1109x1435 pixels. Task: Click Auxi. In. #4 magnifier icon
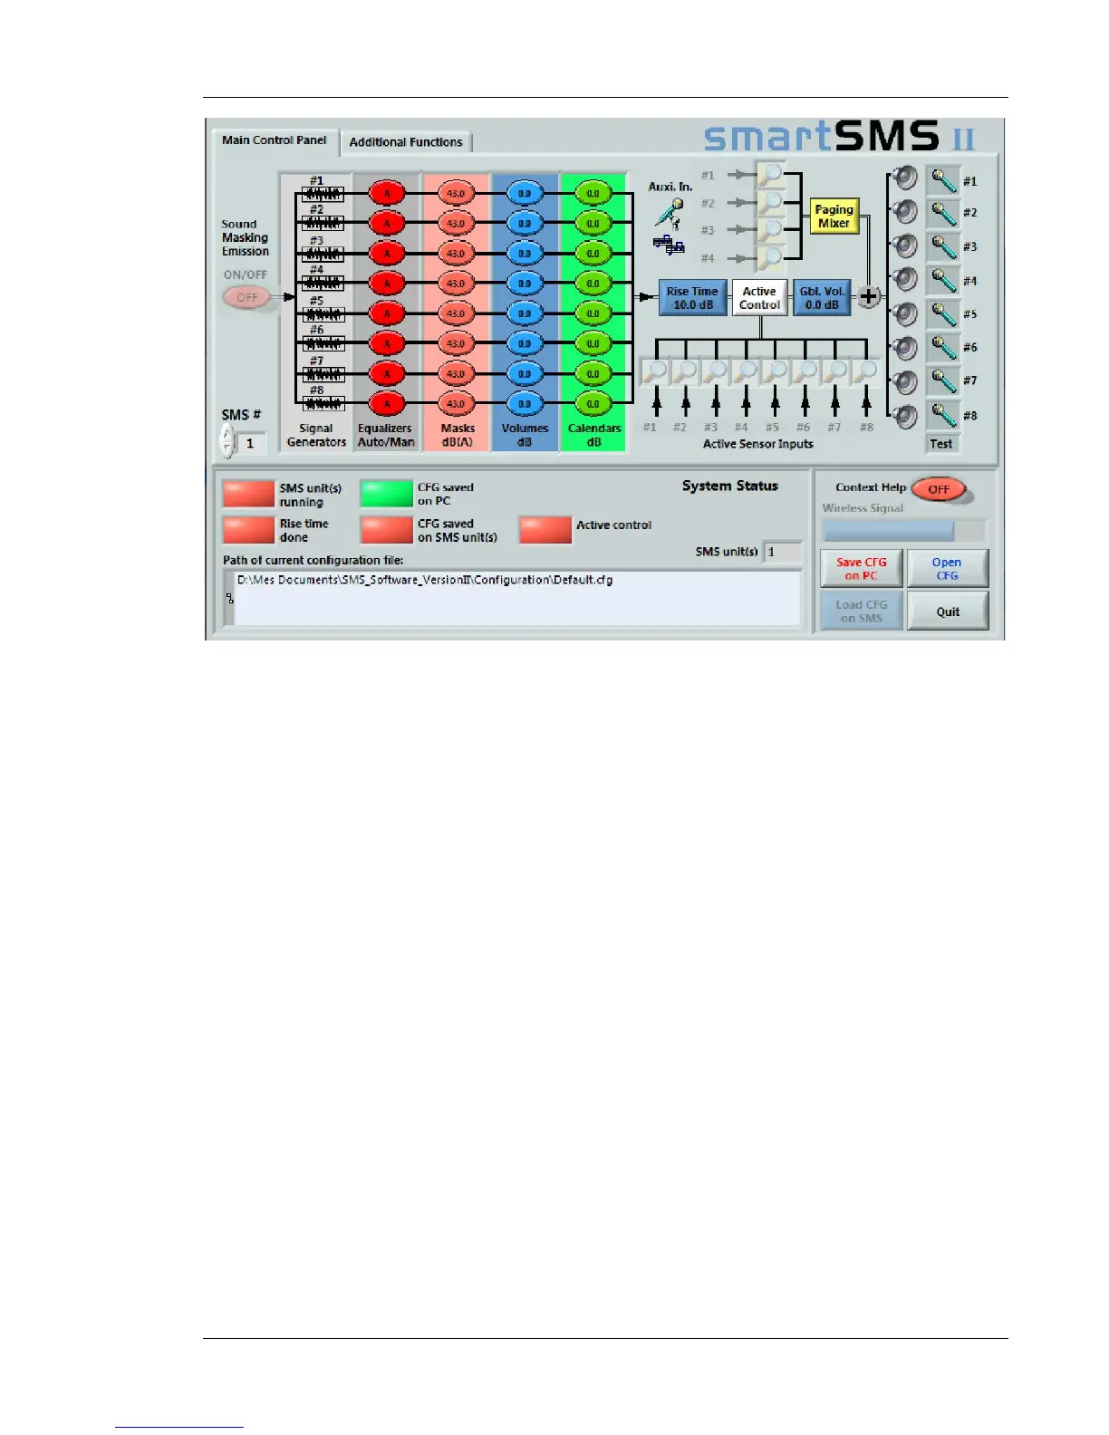[771, 258]
